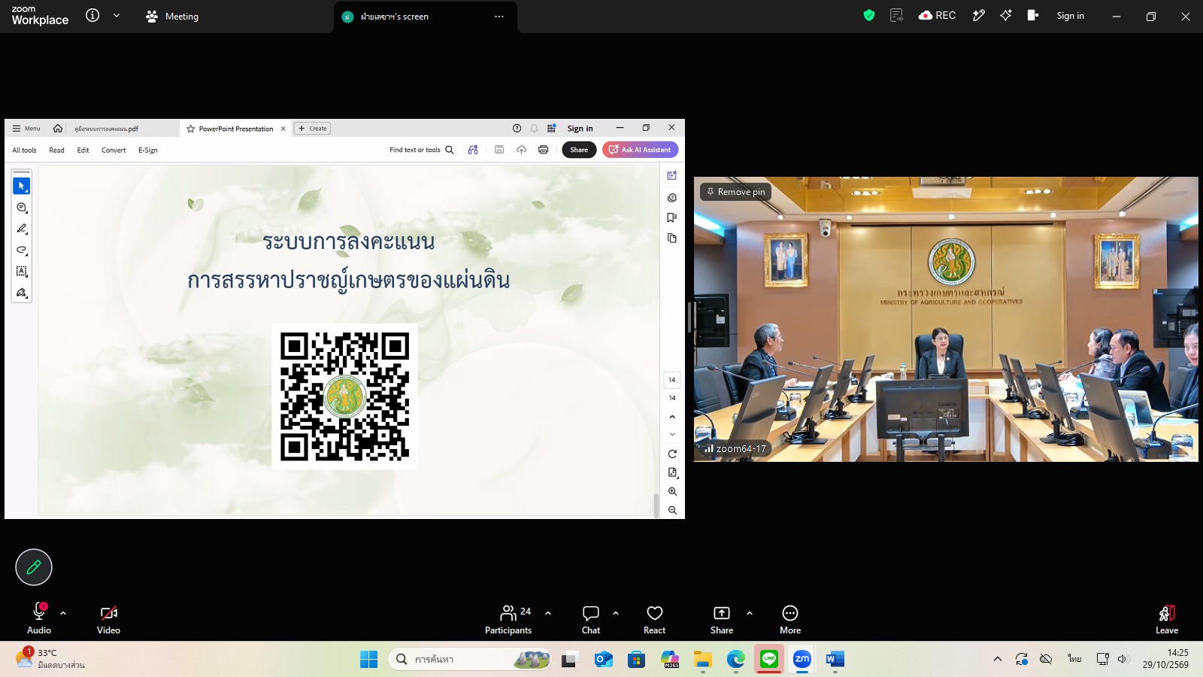The image size is (1203, 677).
Task: Select Convert in the shared Acrobat toolbar
Action: point(114,150)
